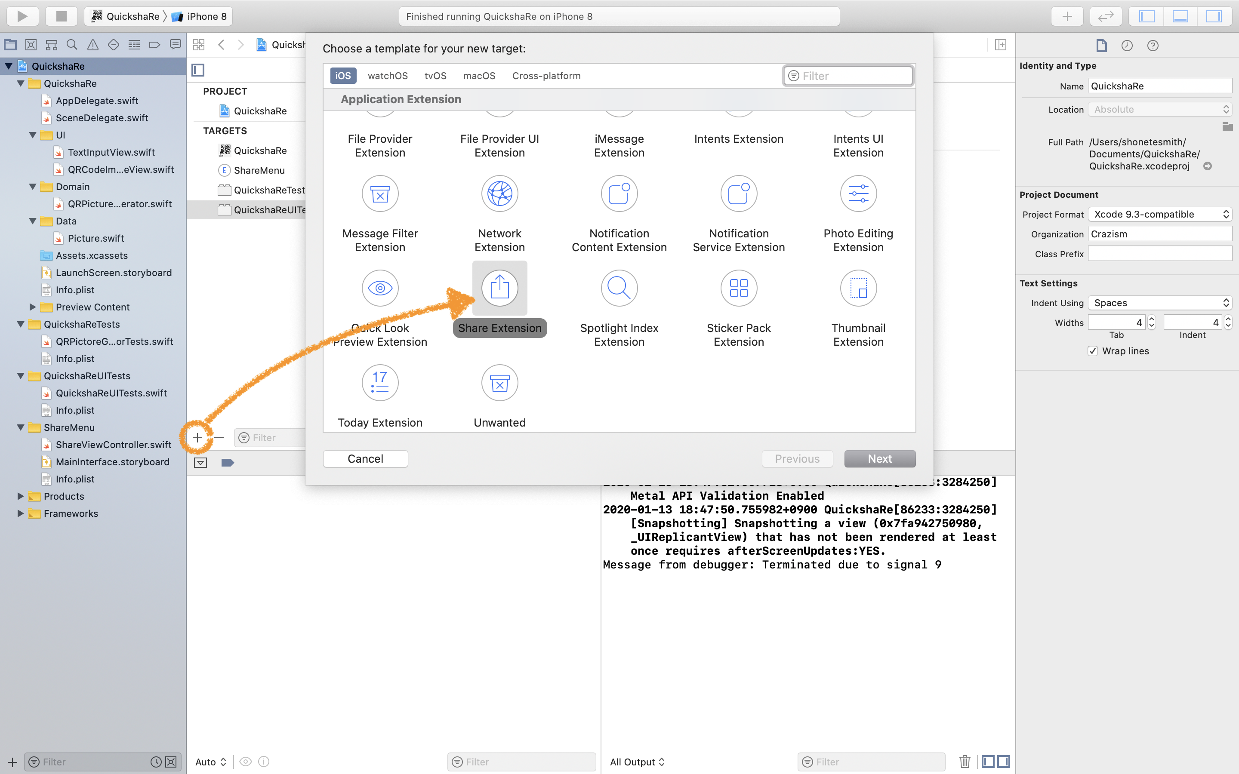1239x774 pixels.
Task: Open the Find navigator magnifier
Action: point(72,45)
